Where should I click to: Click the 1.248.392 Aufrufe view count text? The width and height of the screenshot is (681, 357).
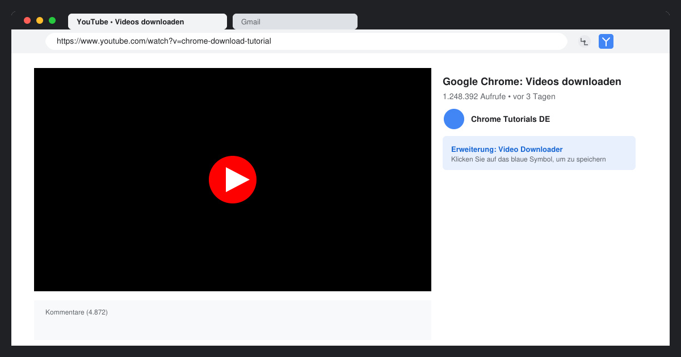click(x=474, y=96)
